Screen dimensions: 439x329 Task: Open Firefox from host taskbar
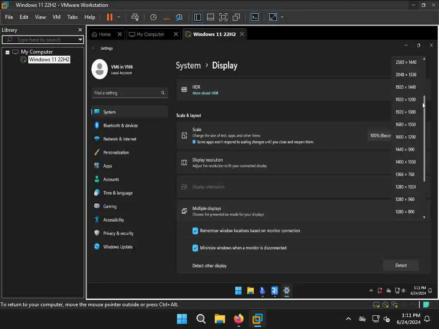[238, 319]
